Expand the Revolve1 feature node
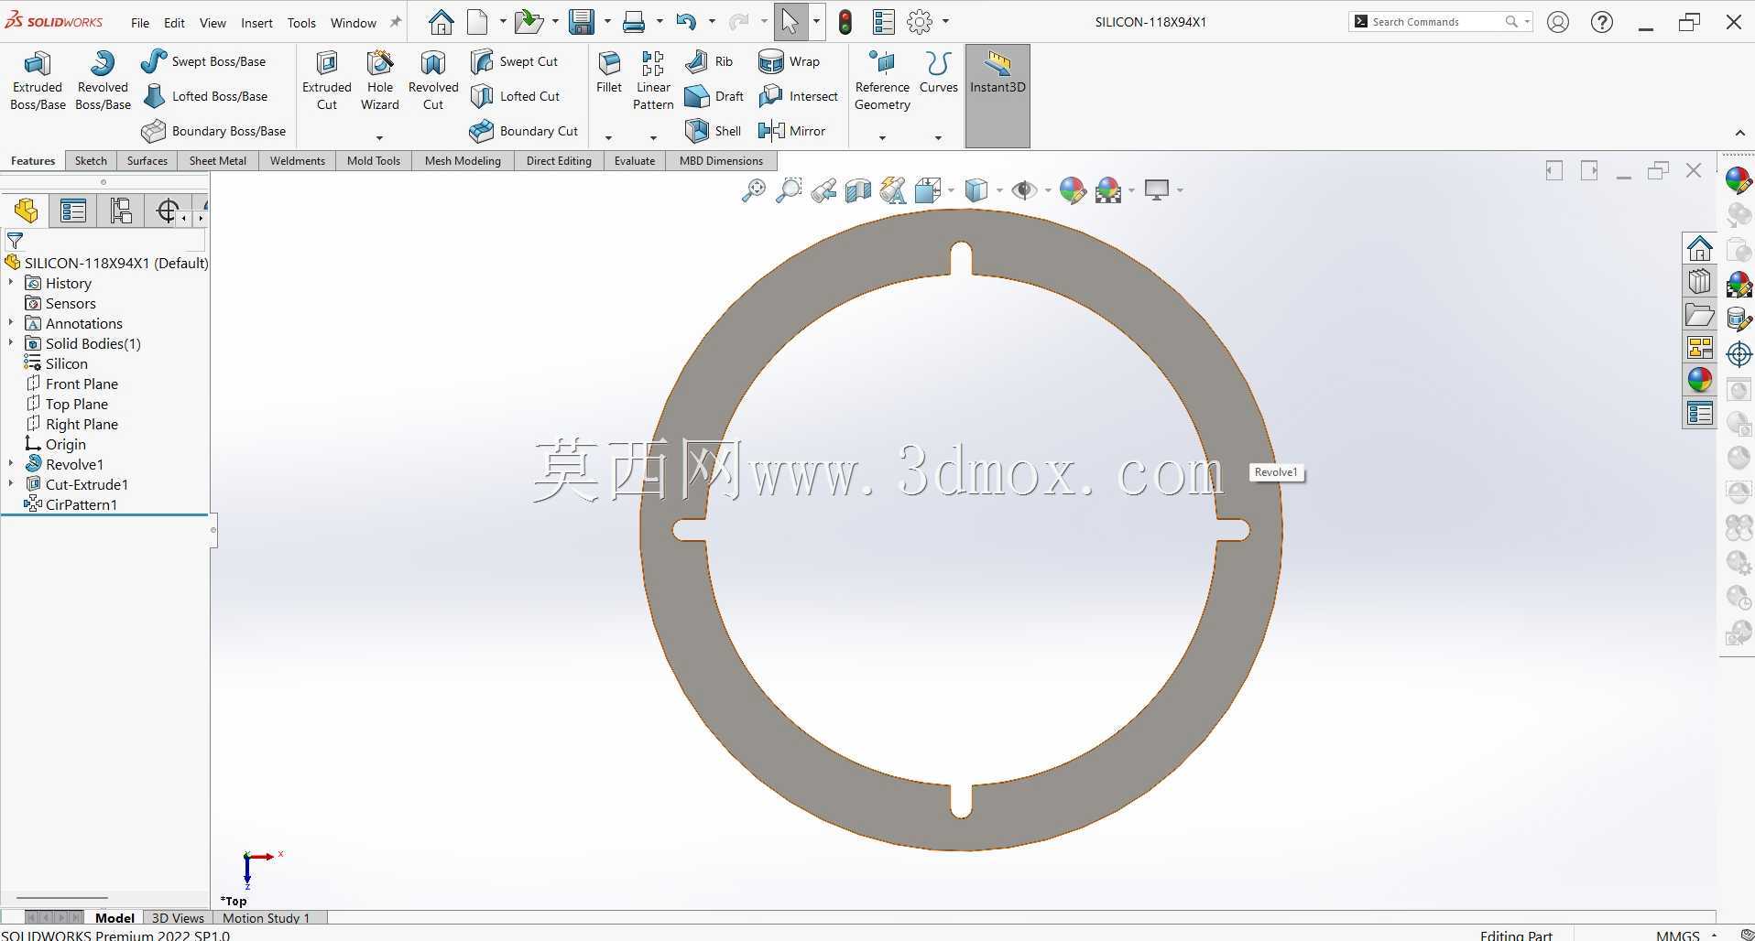 click(11, 464)
